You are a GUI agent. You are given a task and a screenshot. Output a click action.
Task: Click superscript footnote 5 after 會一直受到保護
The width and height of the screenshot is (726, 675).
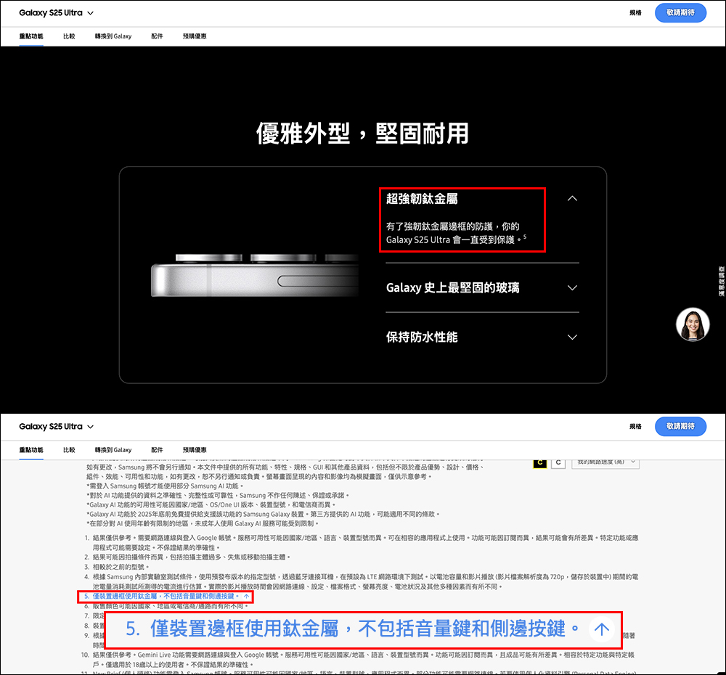[525, 237]
